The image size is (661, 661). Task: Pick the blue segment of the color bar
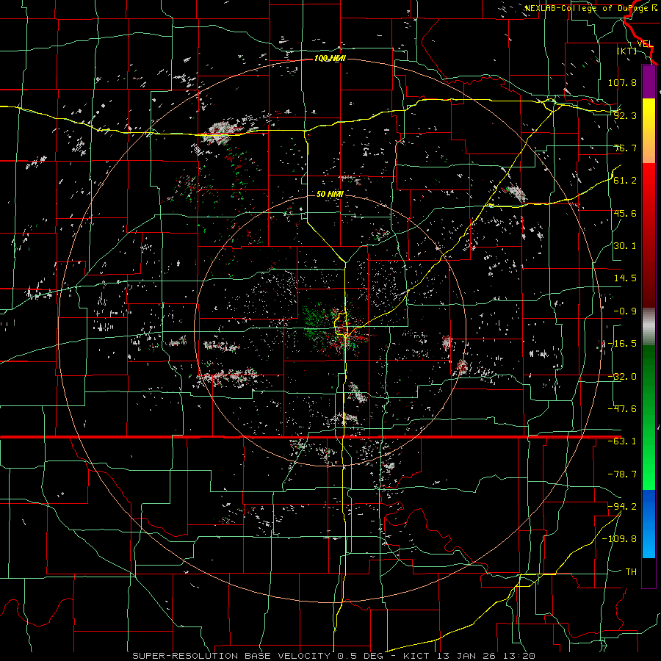(649, 524)
